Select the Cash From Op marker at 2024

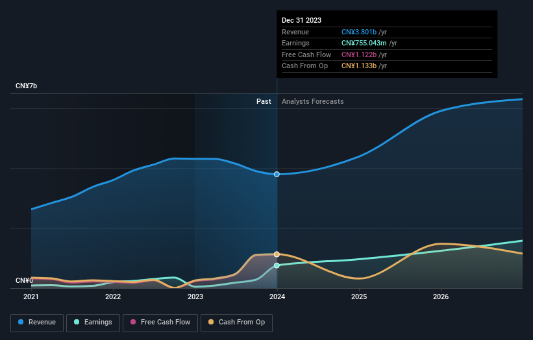(277, 254)
